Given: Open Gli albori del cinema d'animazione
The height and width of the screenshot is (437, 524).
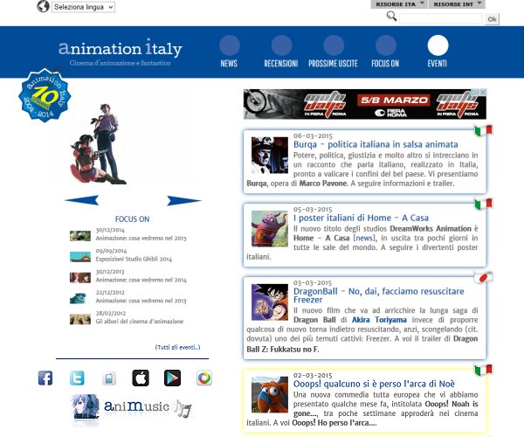Looking at the screenshot, I should click(140, 322).
